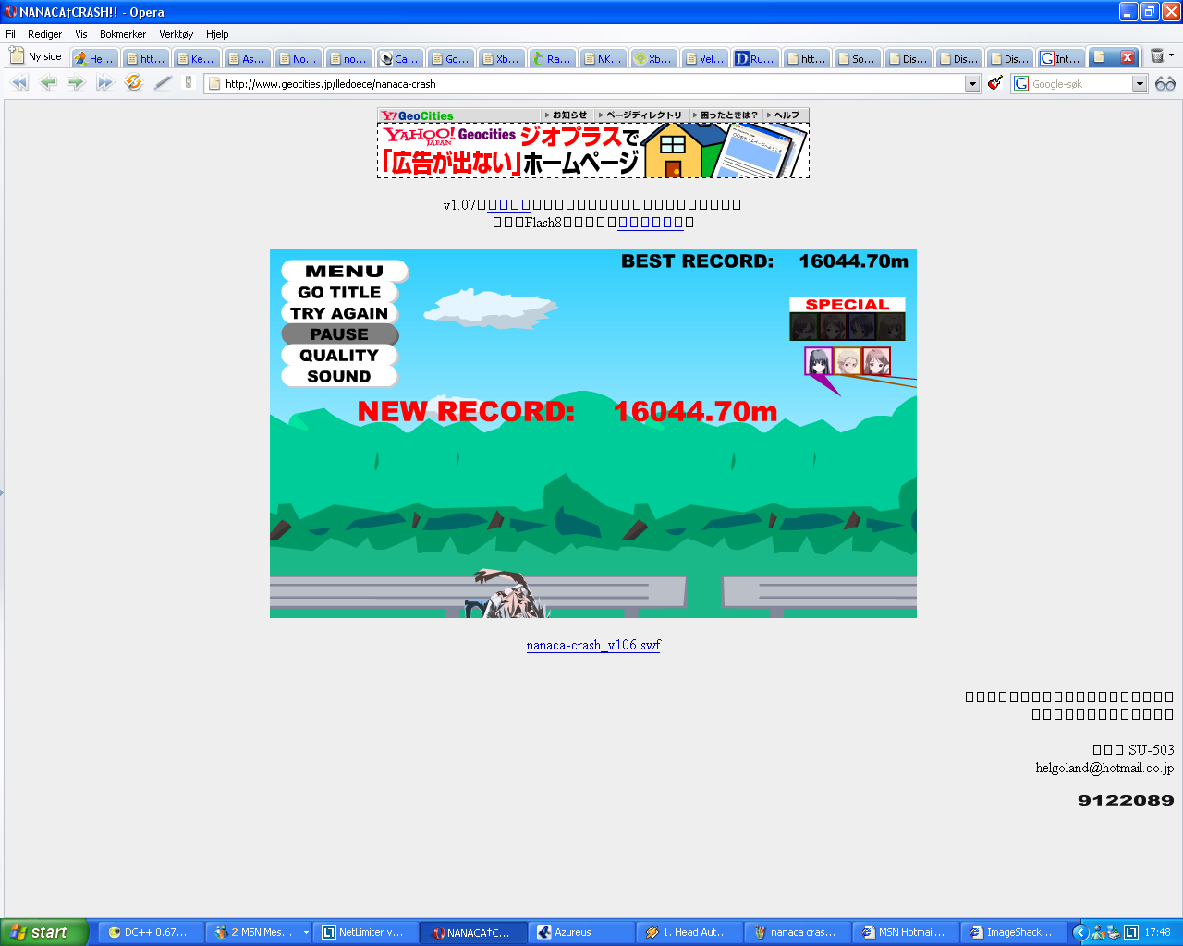Go back with the Back arrow

pos(48,83)
